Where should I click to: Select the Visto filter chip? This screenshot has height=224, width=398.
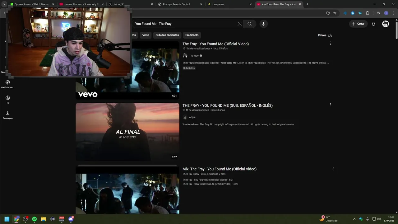click(146, 35)
